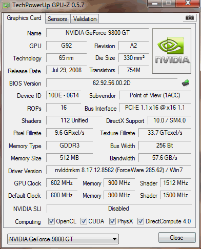Click the Subvendor Point of View field
Screen dimensions: 201x249
click(x=155, y=95)
